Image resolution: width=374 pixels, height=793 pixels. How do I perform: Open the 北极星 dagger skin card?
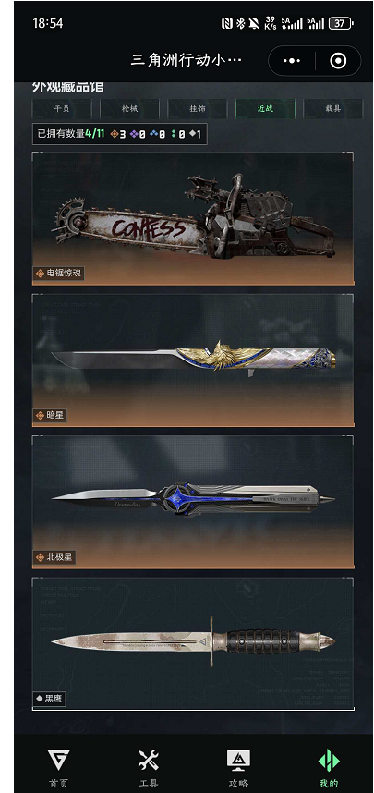coord(193,502)
